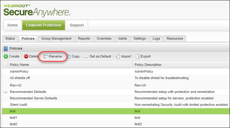Select the Recommended Server Defaults policy
The image size is (230, 128).
(33, 98)
